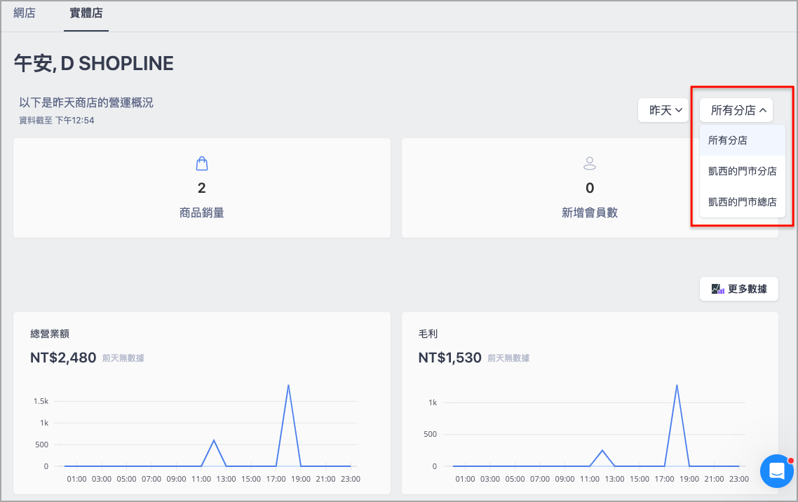Click the 前天無數據 note beside NT$2,480
798x502 pixels.
point(123,358)
